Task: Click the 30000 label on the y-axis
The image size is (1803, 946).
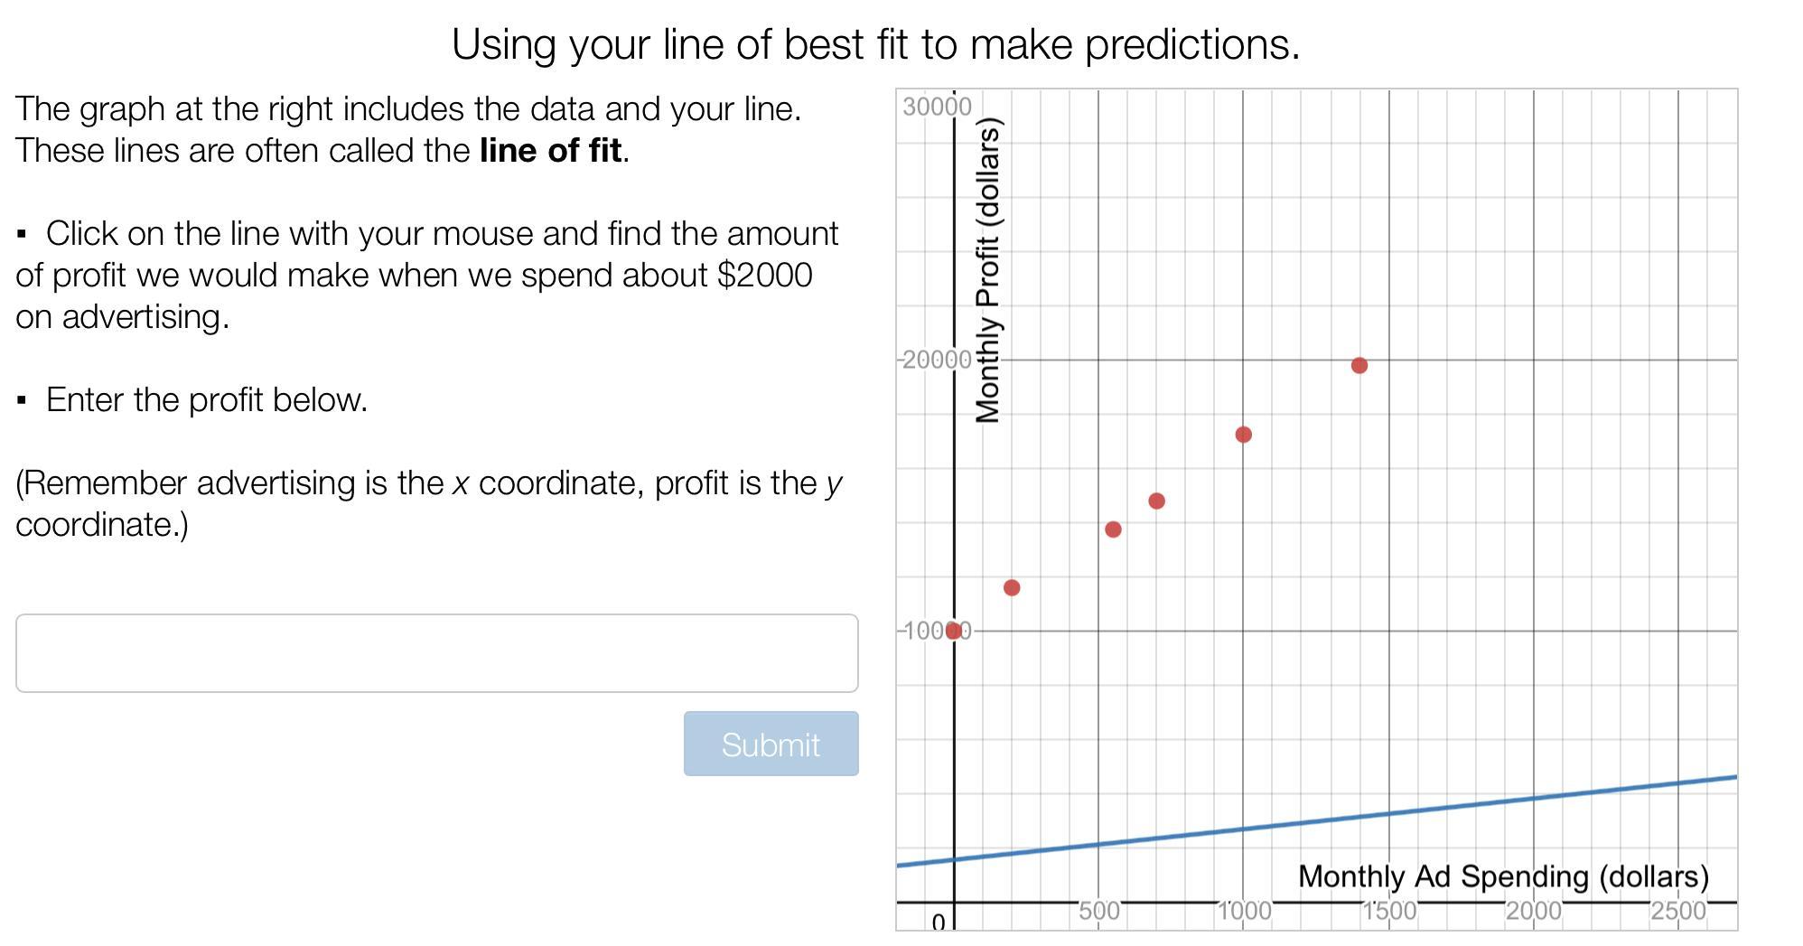Action: (x=937, y=107)
